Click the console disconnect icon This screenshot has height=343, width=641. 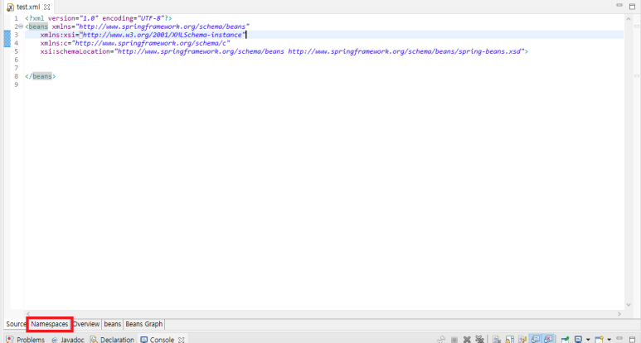tap(441, 340)
